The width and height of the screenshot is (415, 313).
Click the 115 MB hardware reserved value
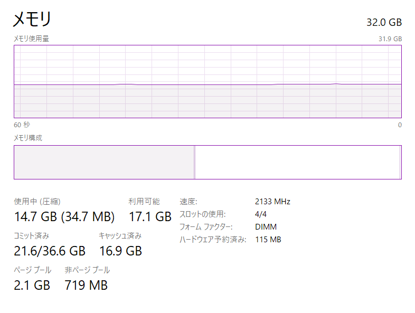tap(268, 240)
